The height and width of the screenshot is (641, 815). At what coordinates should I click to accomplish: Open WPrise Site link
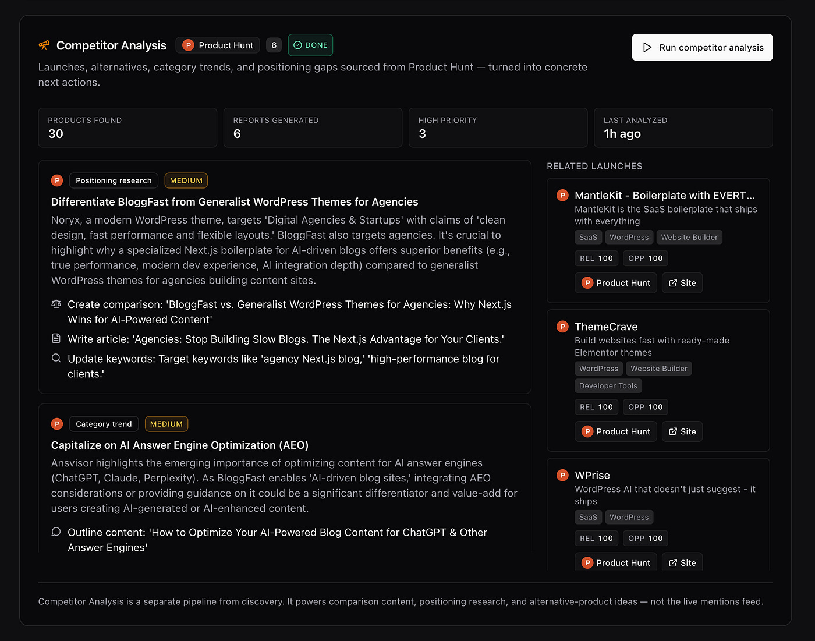[682, 562]
